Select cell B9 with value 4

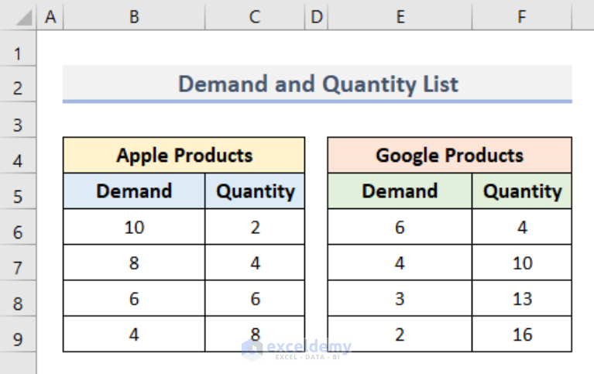(x=134, y=334)
